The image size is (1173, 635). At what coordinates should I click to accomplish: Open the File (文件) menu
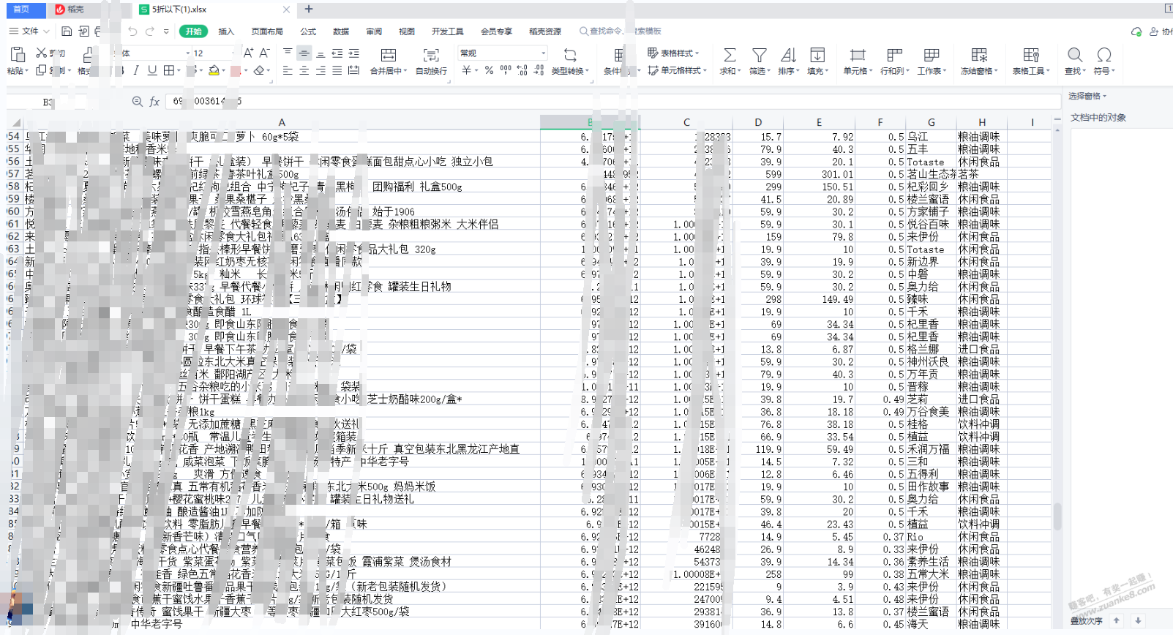[x=29, y=31]
